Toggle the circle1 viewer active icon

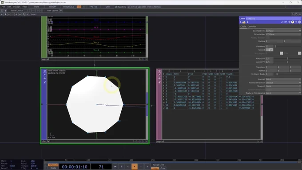[45, 71]
